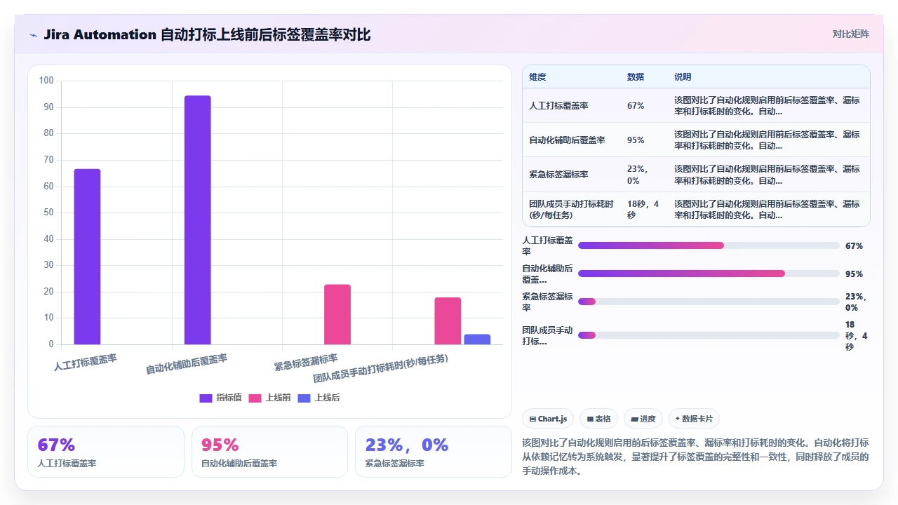898x505 pixels.
Task: Click the 自动化辅助后覆盖 progress bar at 95%
Action: (709, 274)
